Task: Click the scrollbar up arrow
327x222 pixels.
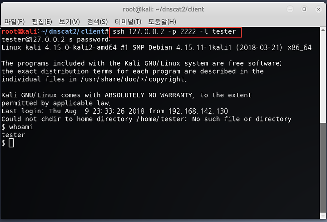Action: pyautogui.click(x=323, y=30)
